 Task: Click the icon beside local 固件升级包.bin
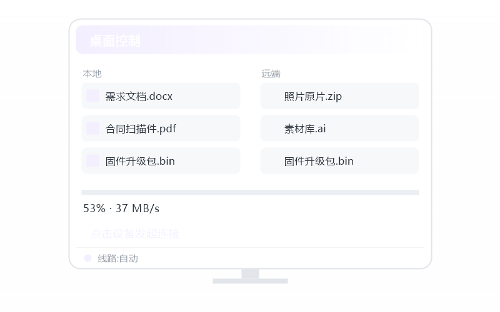92,161
